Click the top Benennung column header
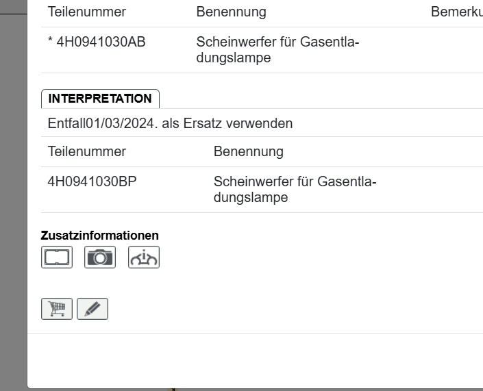483x391 pixels. click(231, 12)
